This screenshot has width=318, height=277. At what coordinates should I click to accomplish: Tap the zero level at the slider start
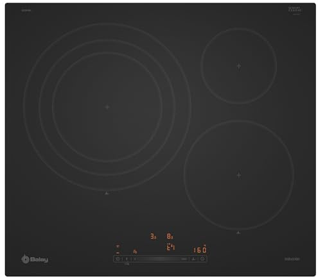point(135,259)
